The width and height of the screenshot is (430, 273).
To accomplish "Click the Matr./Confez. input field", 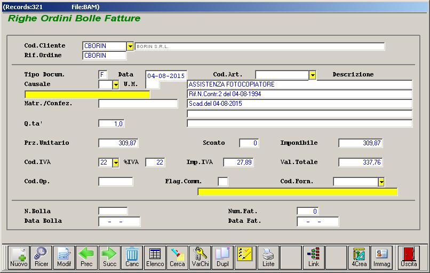I will [x=138, y=104].
